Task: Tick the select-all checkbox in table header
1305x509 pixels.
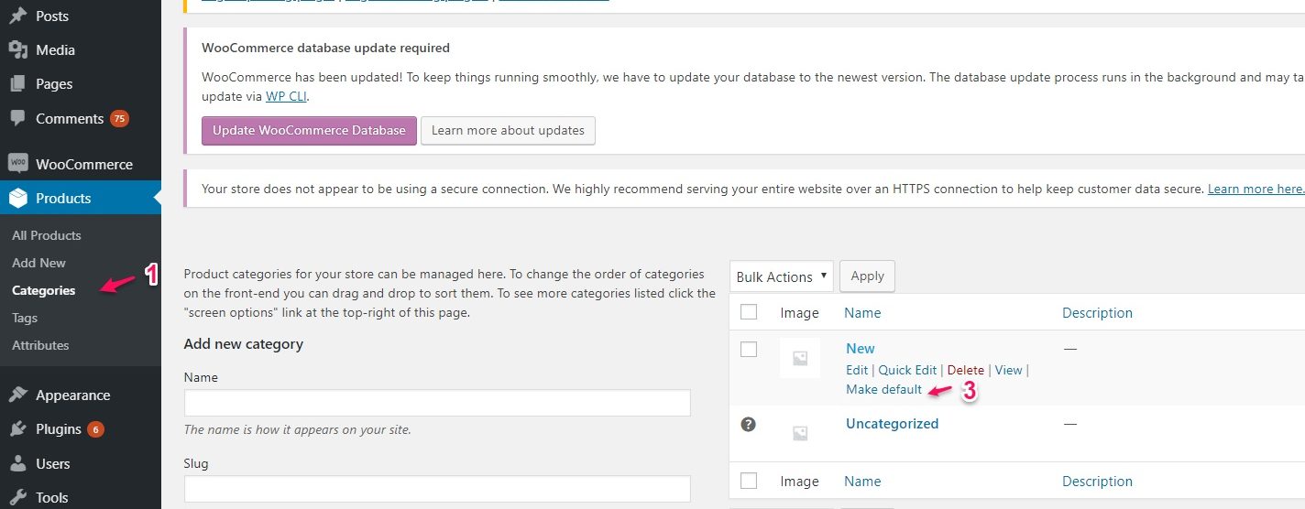Action: [749, 312]
